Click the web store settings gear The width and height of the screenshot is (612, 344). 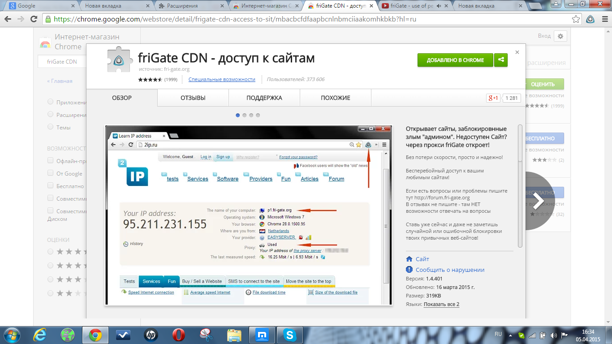coord(560,36)
